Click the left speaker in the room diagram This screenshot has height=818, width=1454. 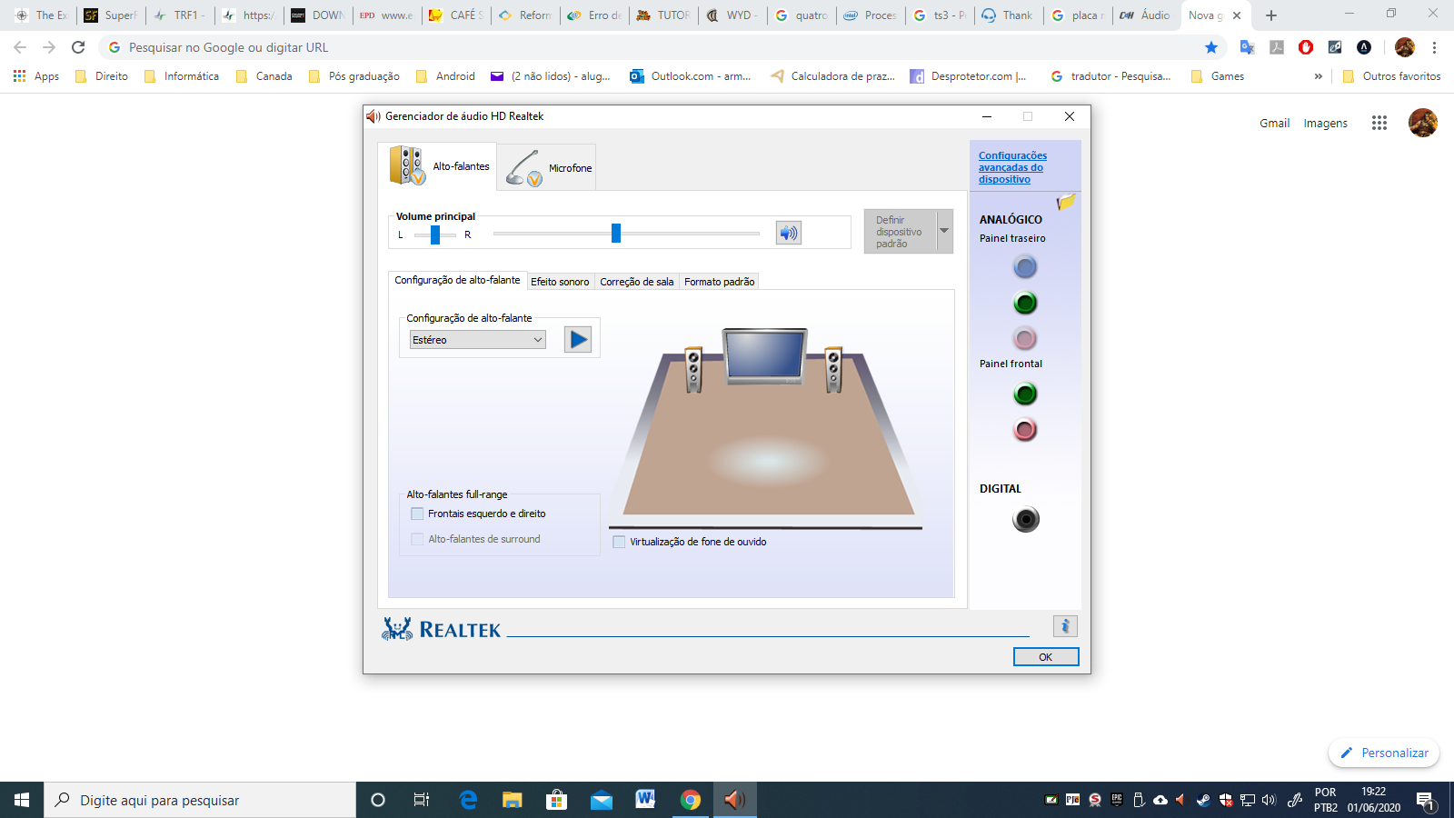click(x=693, y=369)
